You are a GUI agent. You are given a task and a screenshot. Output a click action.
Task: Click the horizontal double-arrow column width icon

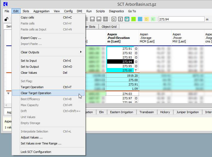(99, 19)
